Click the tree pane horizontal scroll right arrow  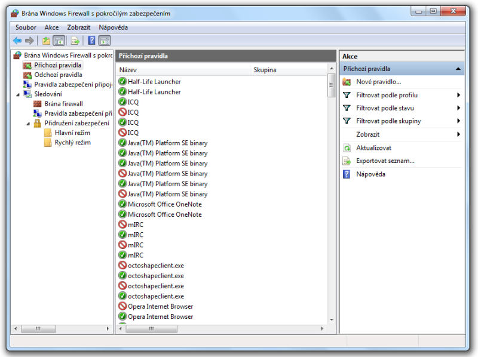pyautogui.click(x=108, y=329)
